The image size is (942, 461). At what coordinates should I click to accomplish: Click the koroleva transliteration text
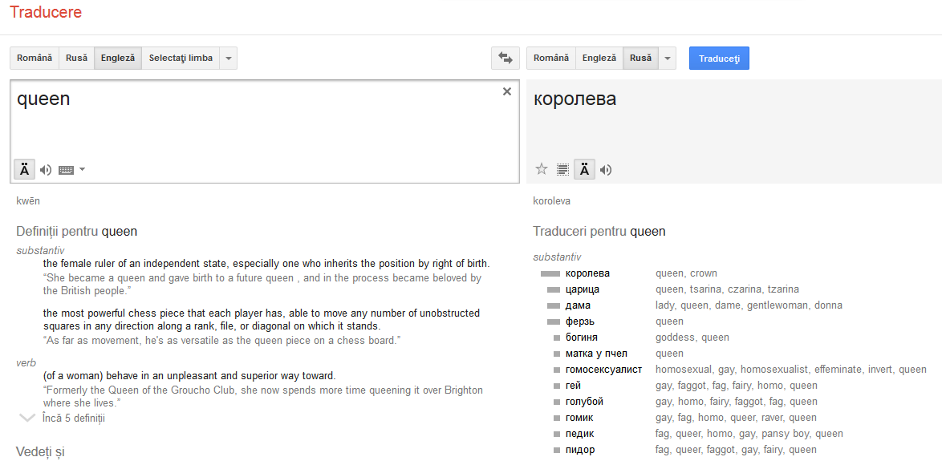pyautogui.click(x=551, y=201)
